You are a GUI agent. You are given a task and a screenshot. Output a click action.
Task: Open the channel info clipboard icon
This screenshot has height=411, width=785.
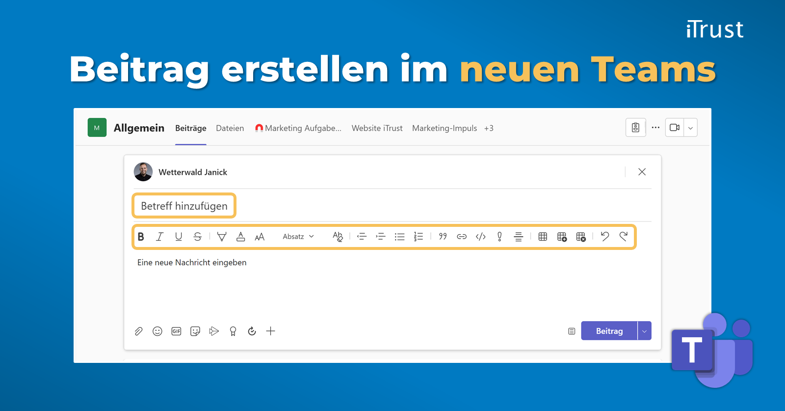(x=635, y=128)
